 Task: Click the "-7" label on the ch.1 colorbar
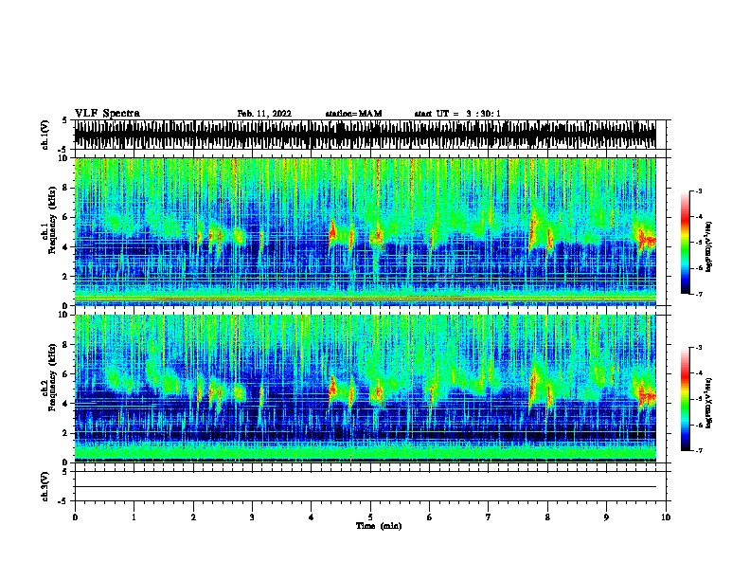click(699, 294)
